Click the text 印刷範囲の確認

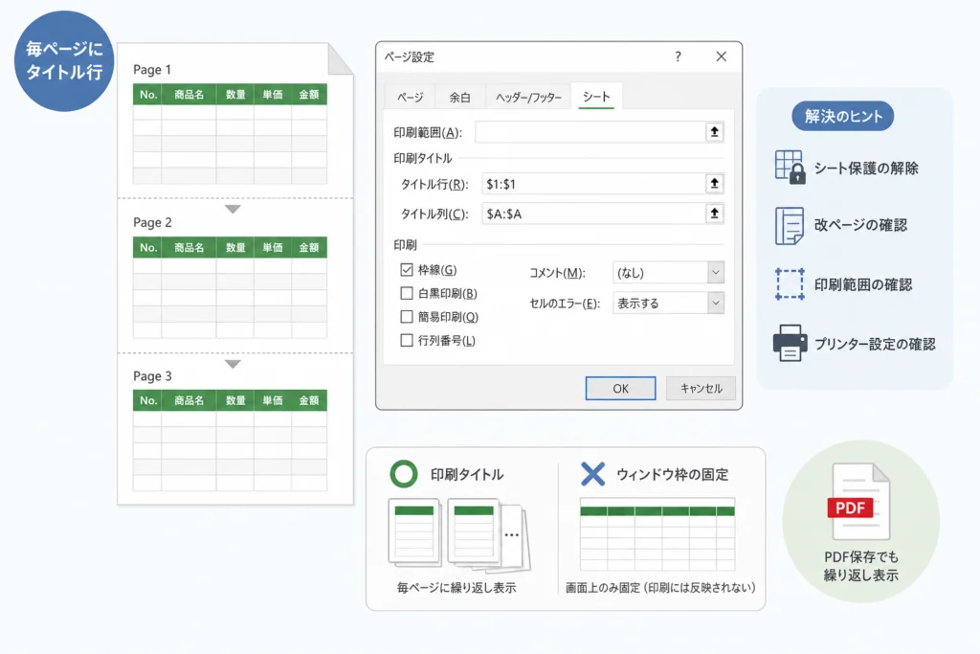click(x=863, y=284)
